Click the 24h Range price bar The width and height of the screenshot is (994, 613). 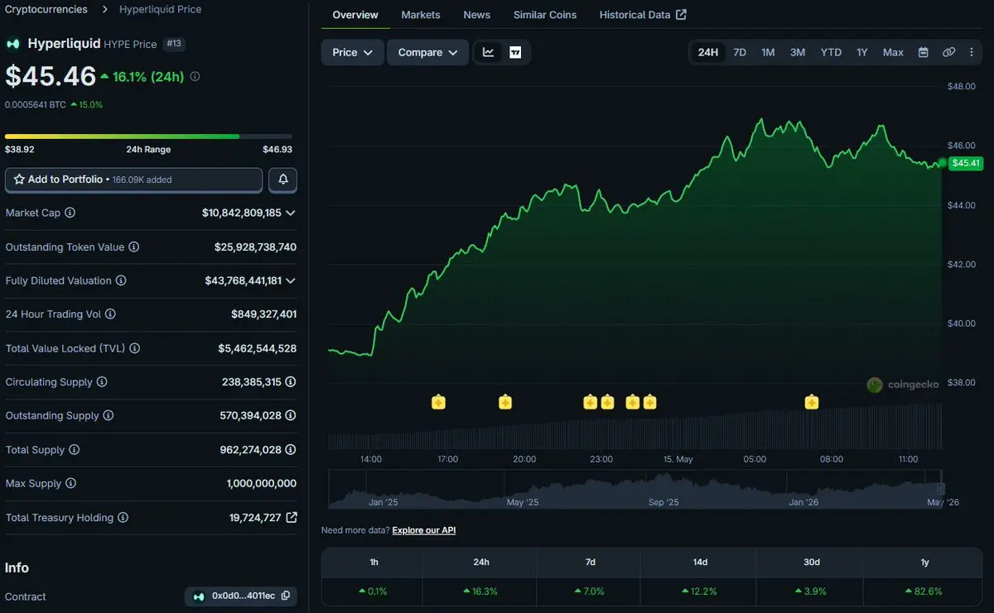coord(148,136)
